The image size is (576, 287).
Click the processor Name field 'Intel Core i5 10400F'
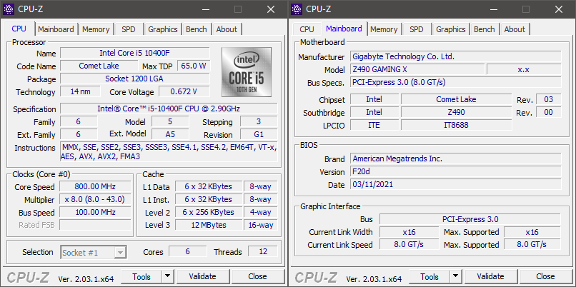tap(135, 53)
